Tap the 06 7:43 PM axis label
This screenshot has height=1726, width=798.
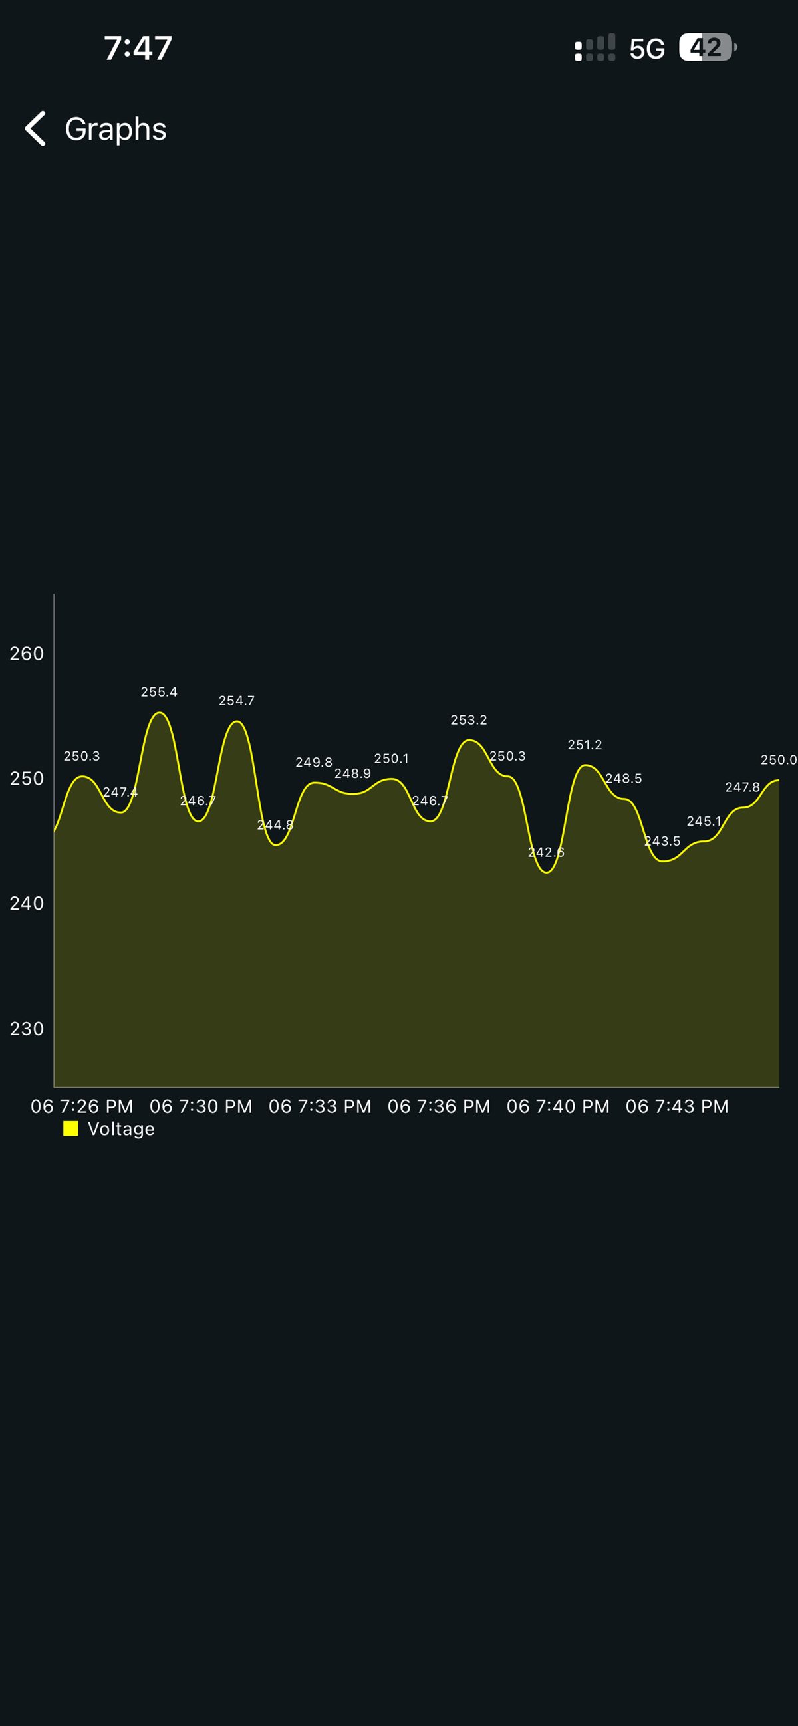(677, 1106)
